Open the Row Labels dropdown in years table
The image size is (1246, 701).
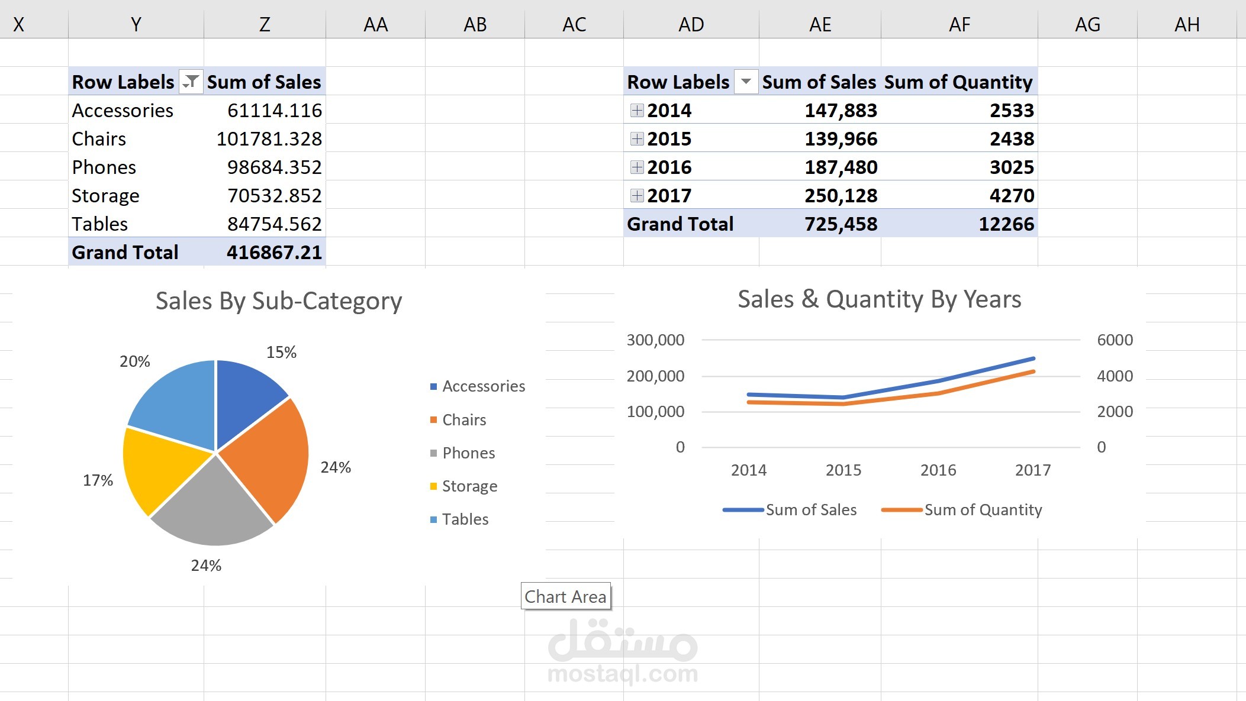click(746, 82)
